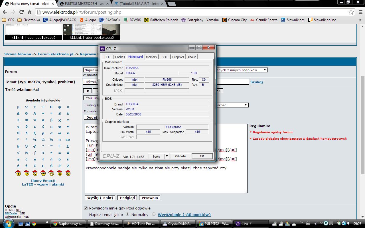Image resolution: width=365 pixels, height=228 pixels.
Task: Open the Słownik ort. bookmark
Action: [293, 20]
